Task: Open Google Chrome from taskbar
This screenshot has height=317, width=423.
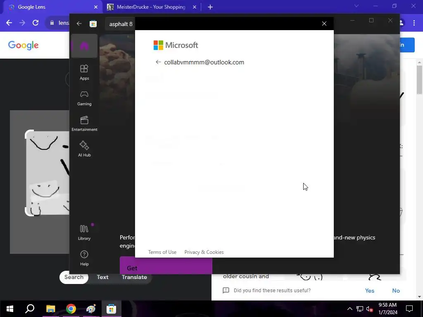Action: click(71, 309)
